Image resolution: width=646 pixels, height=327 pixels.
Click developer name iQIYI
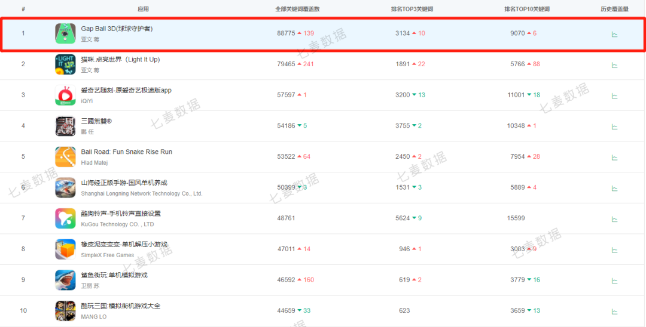click(x=87, y=101)
